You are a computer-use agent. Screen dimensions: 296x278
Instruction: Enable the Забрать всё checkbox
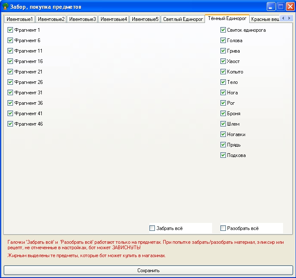point(152,228)
